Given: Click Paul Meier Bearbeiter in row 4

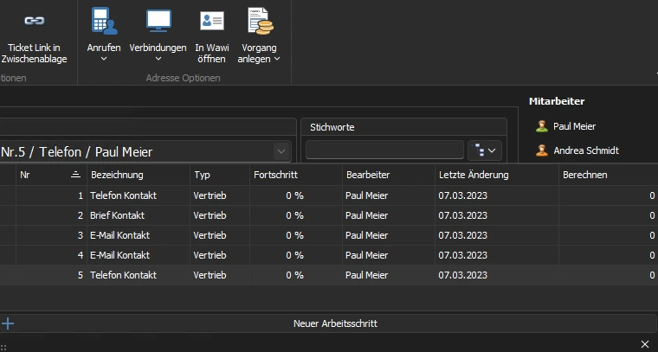Looking at the screenshot, I should 366,255.
